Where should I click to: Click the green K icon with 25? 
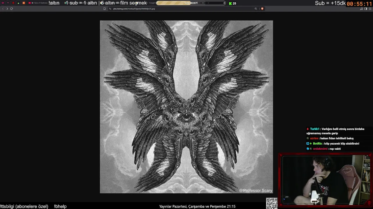click(x=233, y=3)
